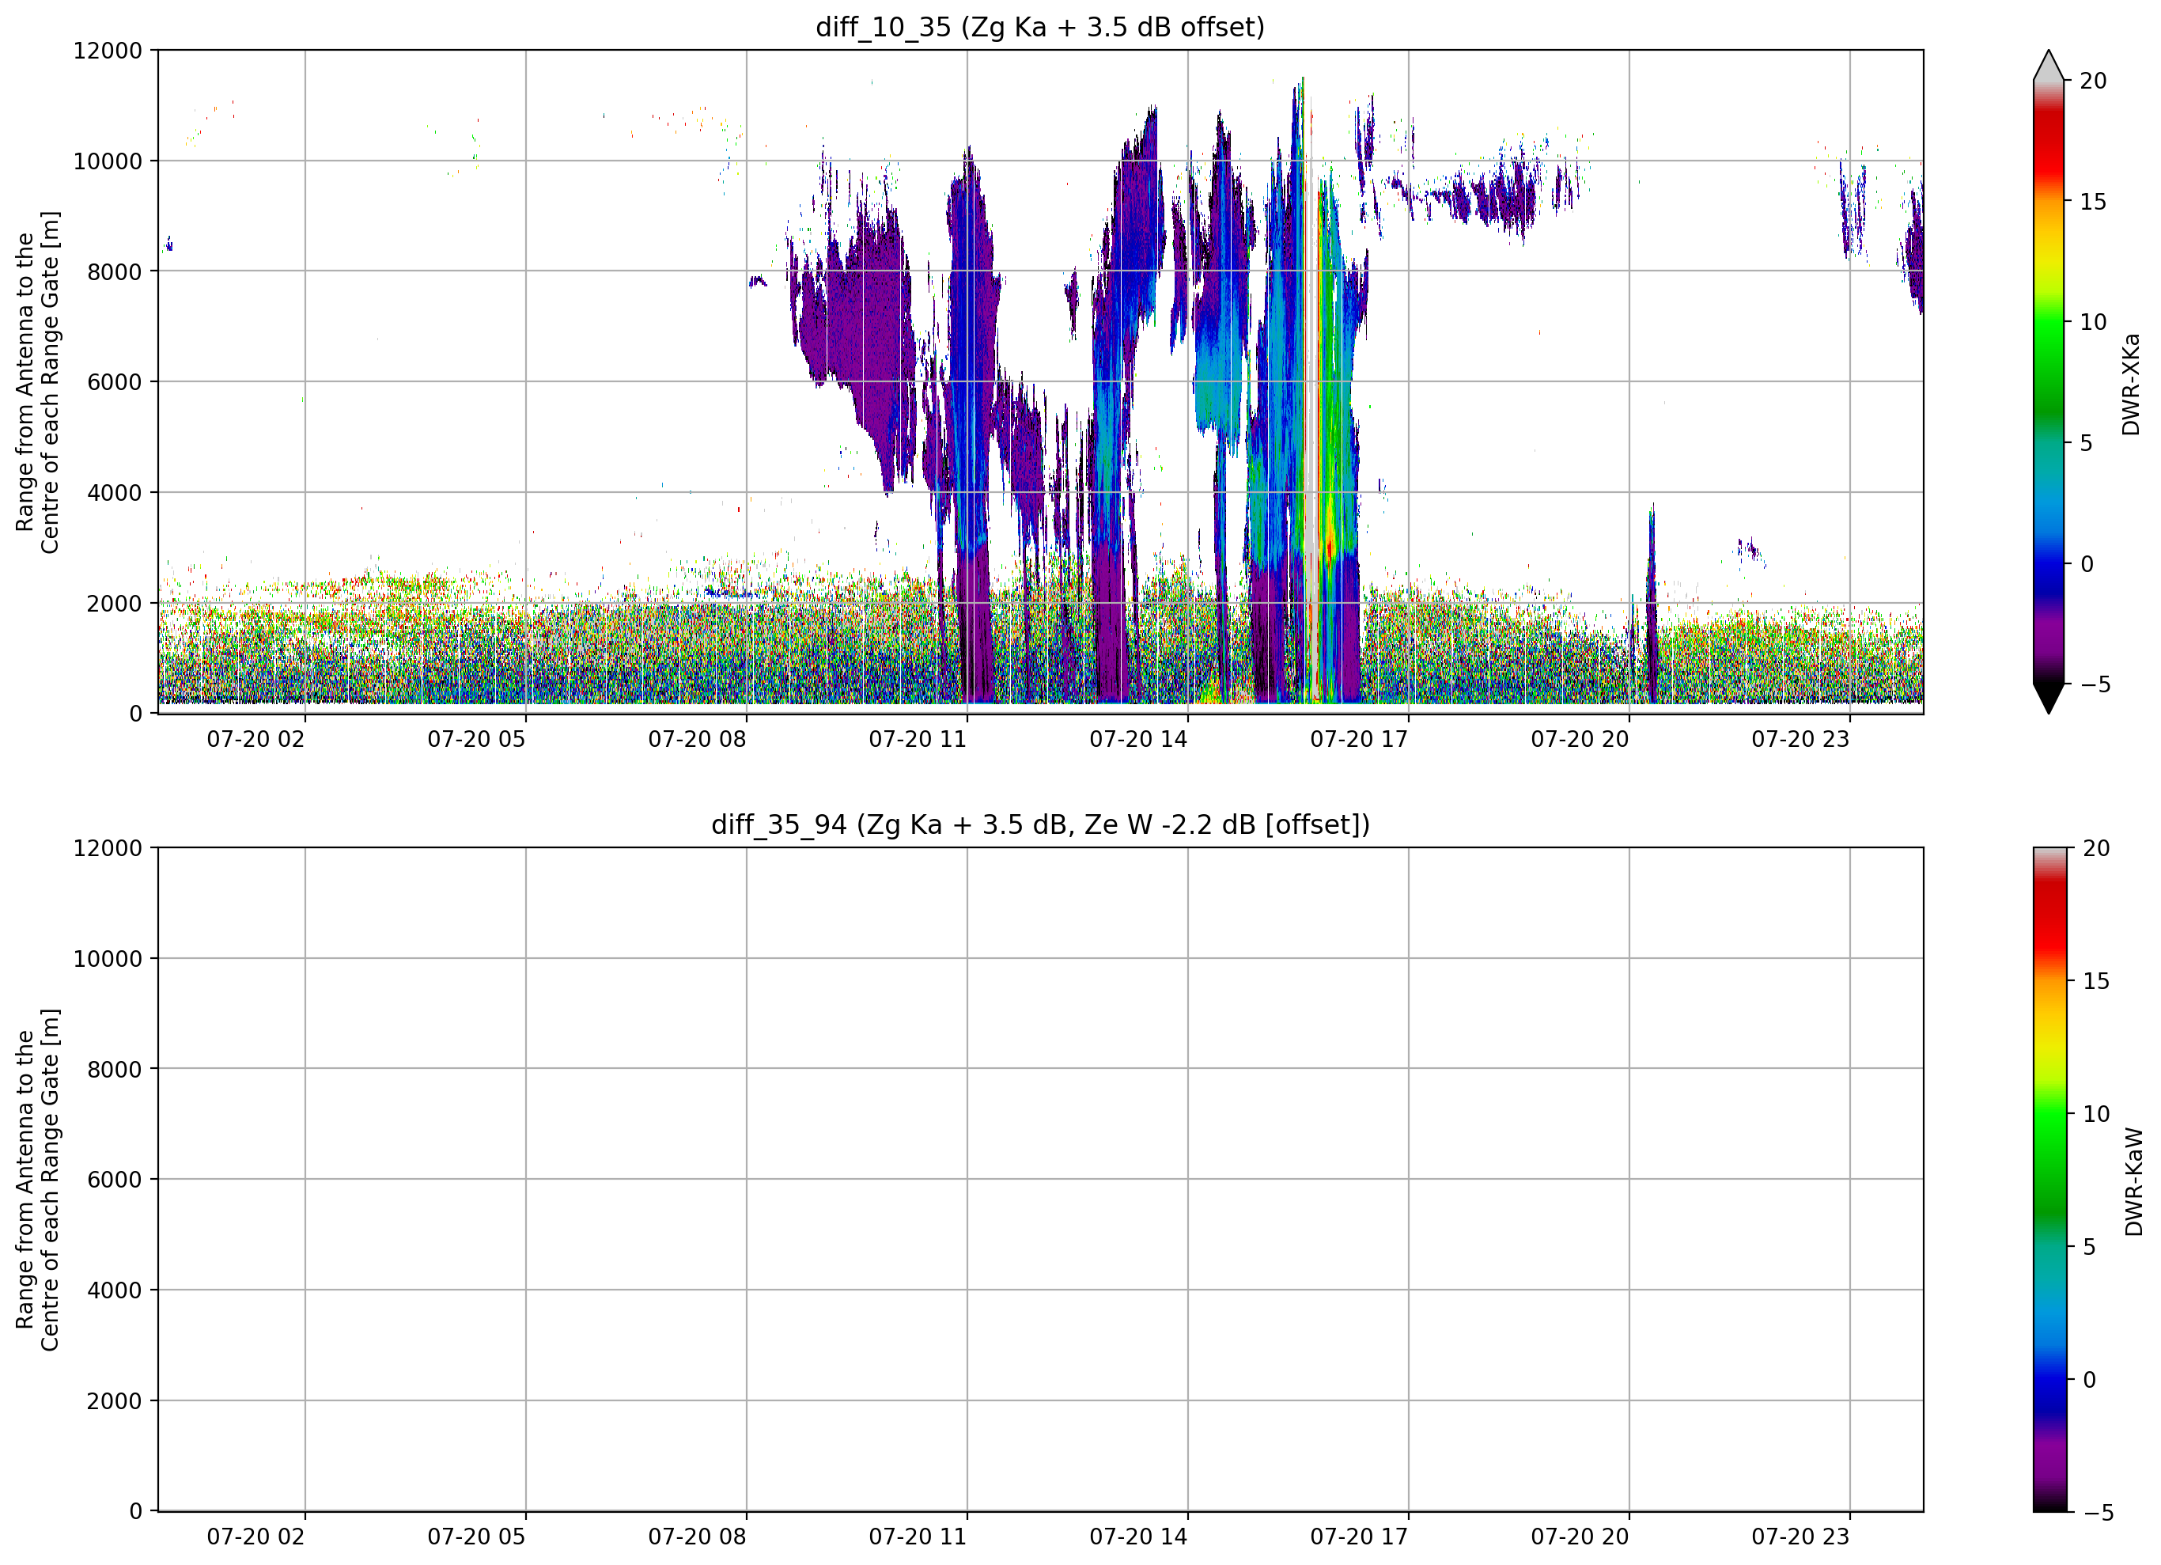The height and width of the screenshot is (1565, 2161).
Task: Click "07-20 14" tick under the bottom plot
Action: pos(1138,1537)
